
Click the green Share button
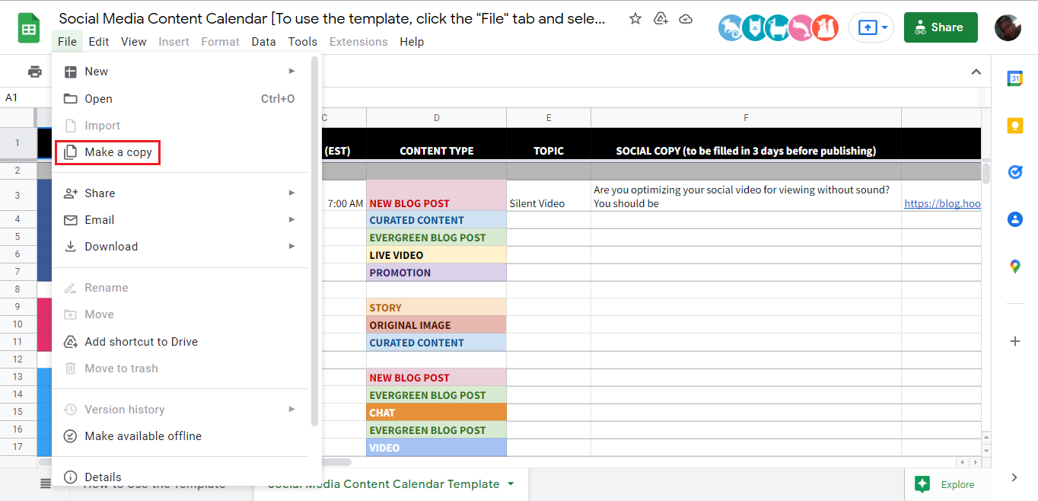pyautogui.click(x=941, y=27)
